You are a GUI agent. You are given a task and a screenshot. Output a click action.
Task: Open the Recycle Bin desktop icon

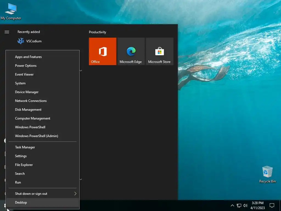pos(267,174)
